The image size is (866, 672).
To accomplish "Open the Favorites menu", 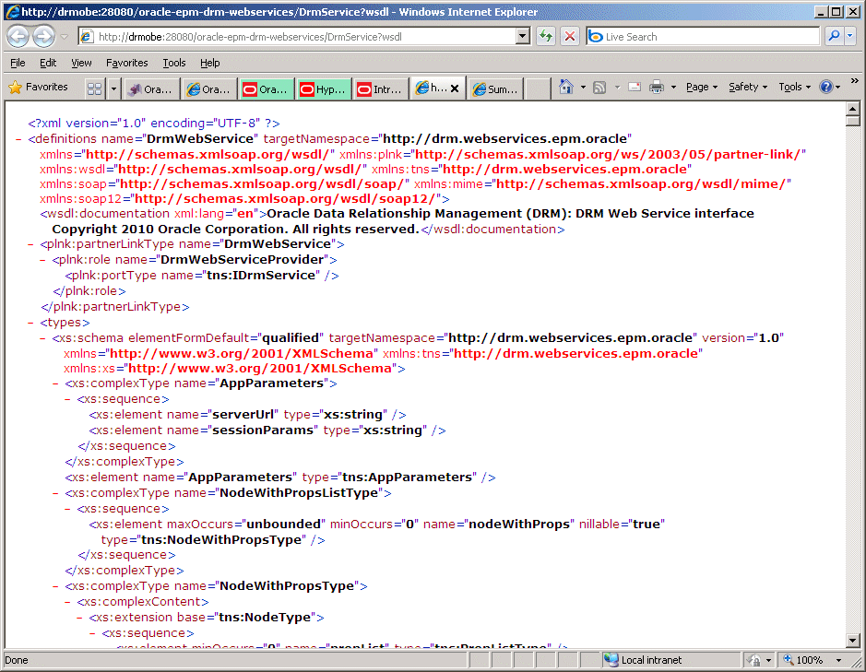I will click(x=127, y=63).
